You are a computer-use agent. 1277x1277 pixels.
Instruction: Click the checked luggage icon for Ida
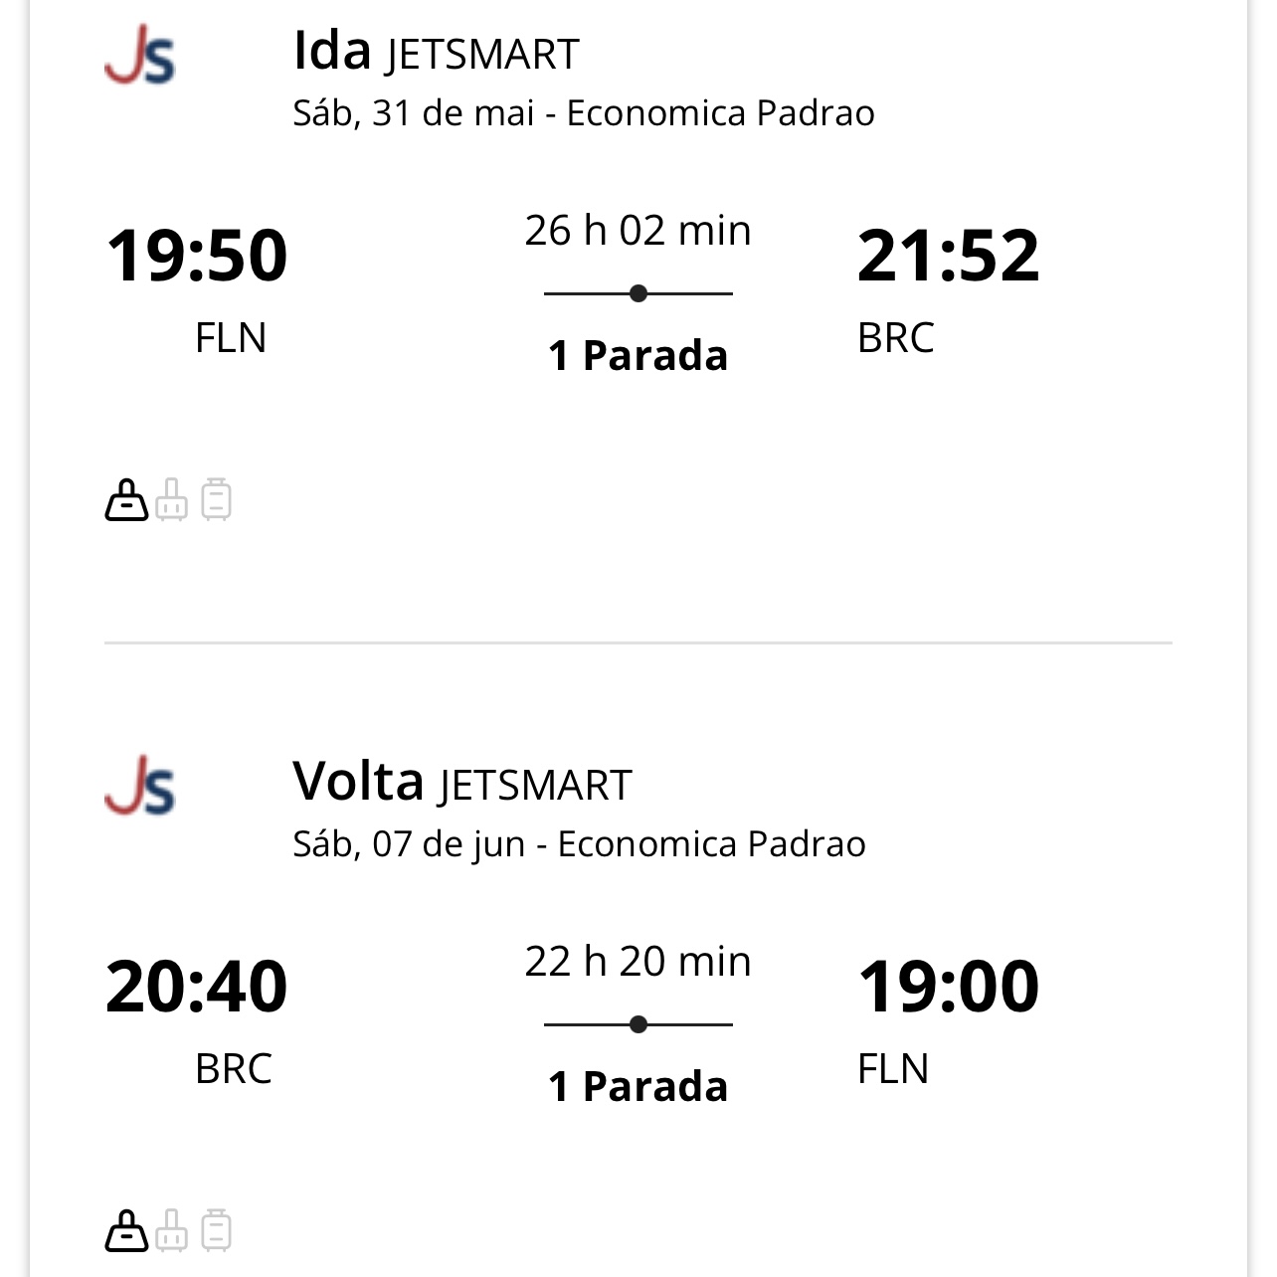pyautogui.click(x=216, y=499)
